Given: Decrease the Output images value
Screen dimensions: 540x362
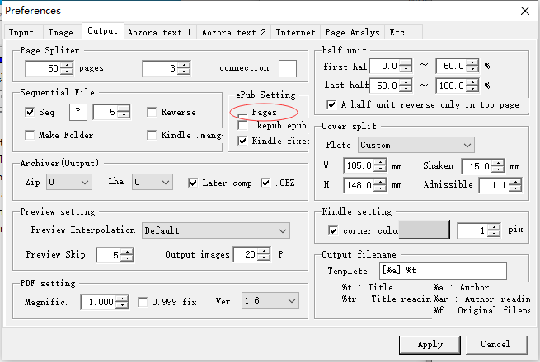Looking at the screenshot, I should click(264, 258).
